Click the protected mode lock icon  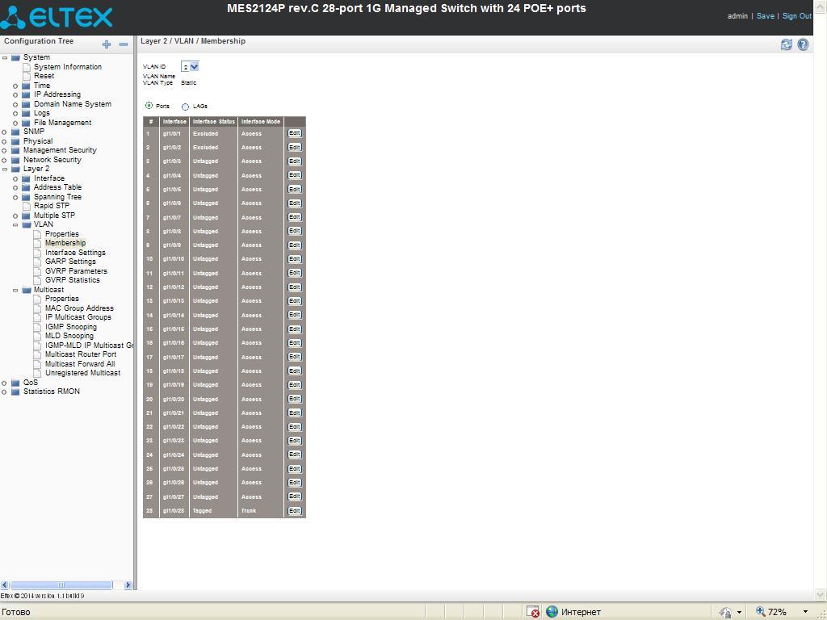725,612
